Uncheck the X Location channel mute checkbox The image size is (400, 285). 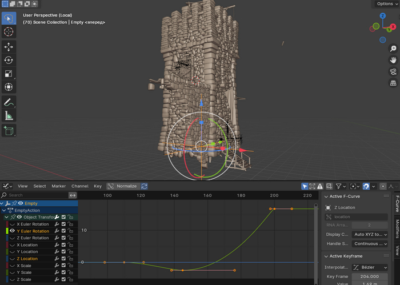pyautogui.click(x=63, y=244)
